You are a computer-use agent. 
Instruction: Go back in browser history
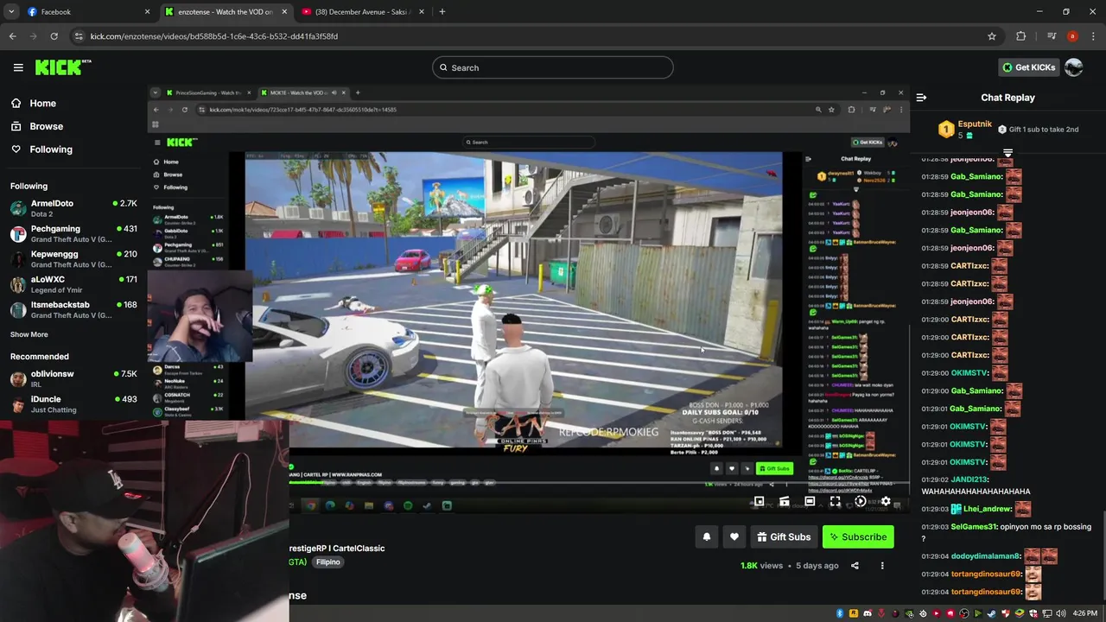pyautogui.click(x=12, y=36)
